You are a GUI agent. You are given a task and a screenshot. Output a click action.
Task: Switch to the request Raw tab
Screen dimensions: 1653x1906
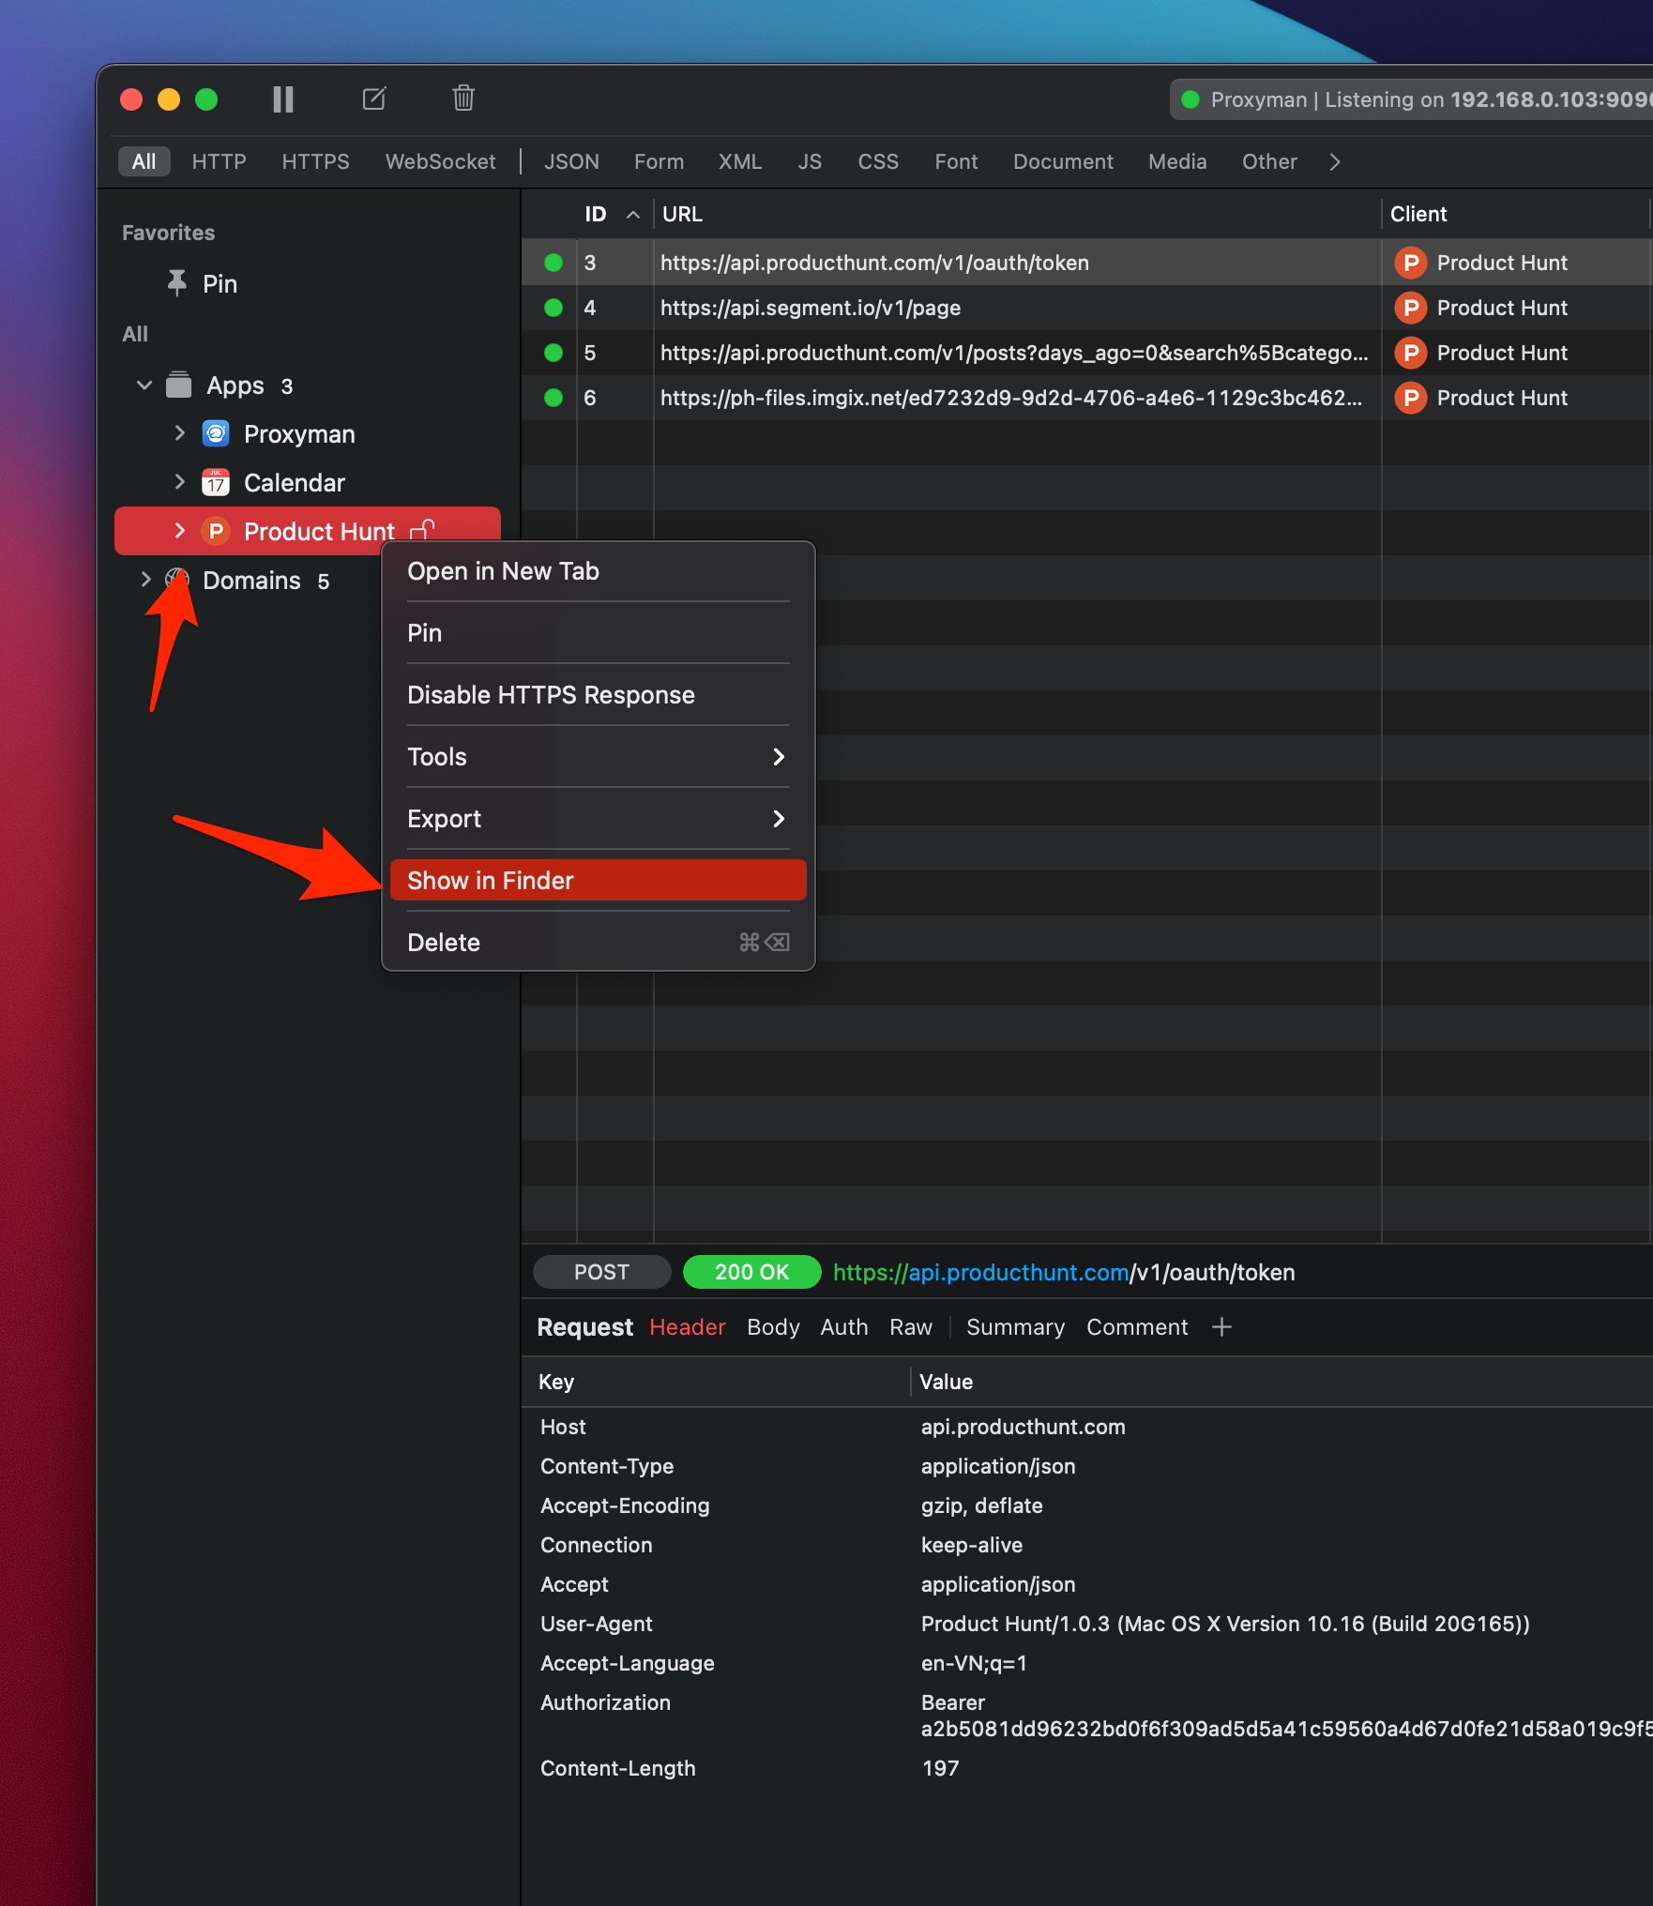tap(911, 1327)
